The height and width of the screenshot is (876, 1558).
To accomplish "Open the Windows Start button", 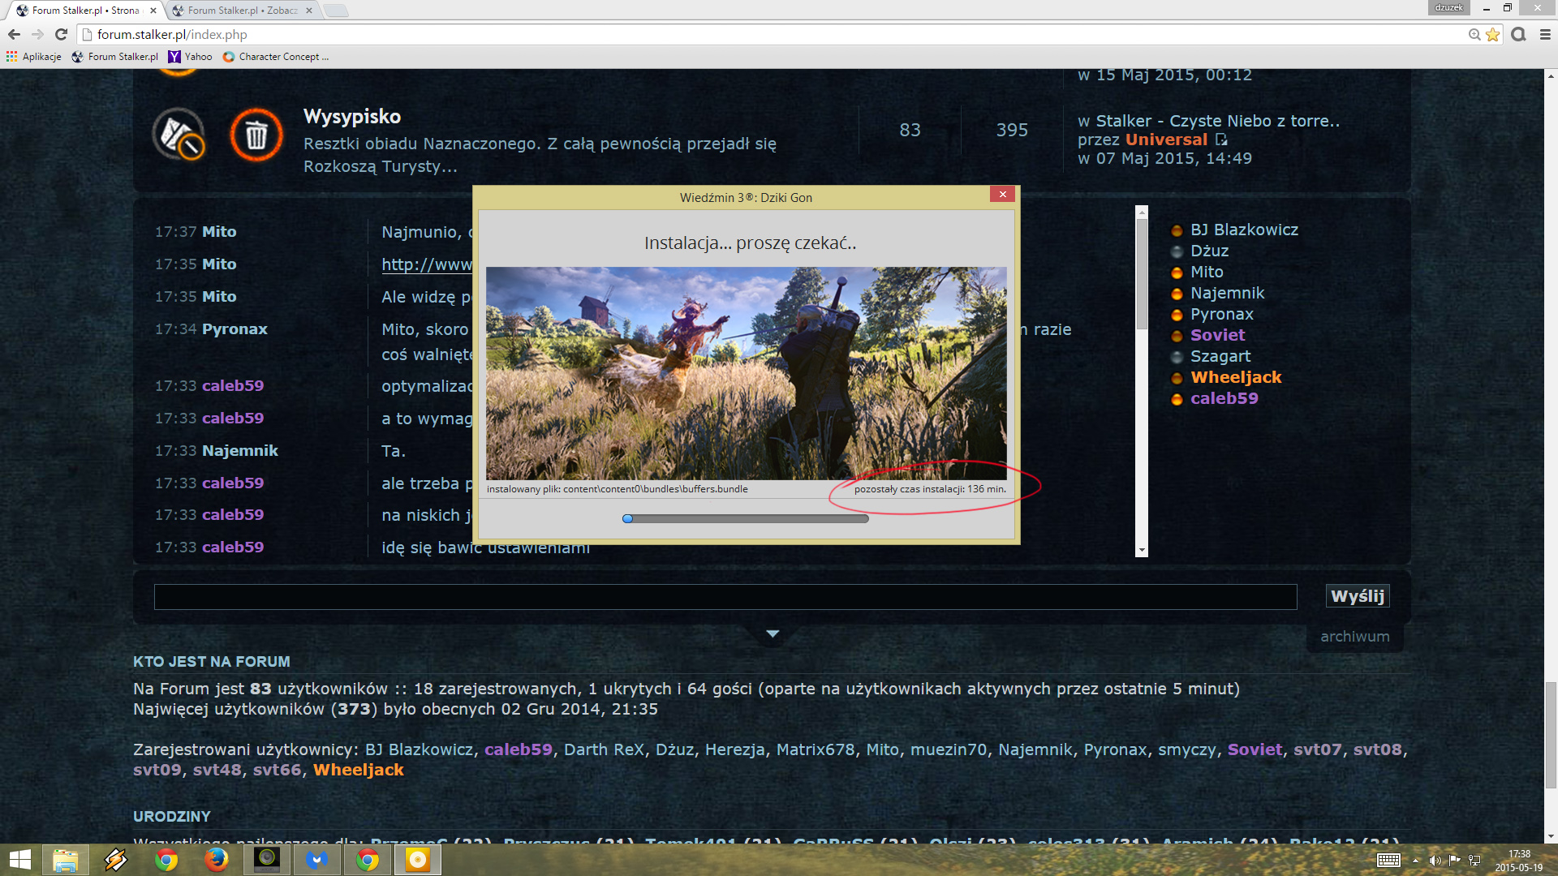I will tap(19, 860).
